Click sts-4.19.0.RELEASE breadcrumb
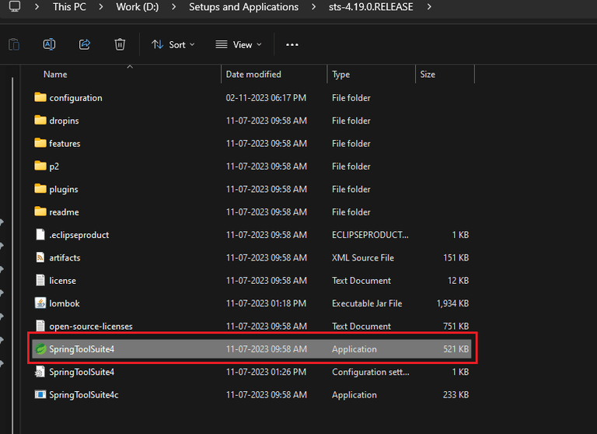The image size is (597, 434). (371, 7)
